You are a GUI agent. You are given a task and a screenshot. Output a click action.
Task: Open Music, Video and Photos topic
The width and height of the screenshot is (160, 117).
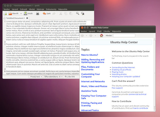pos(94,86)
